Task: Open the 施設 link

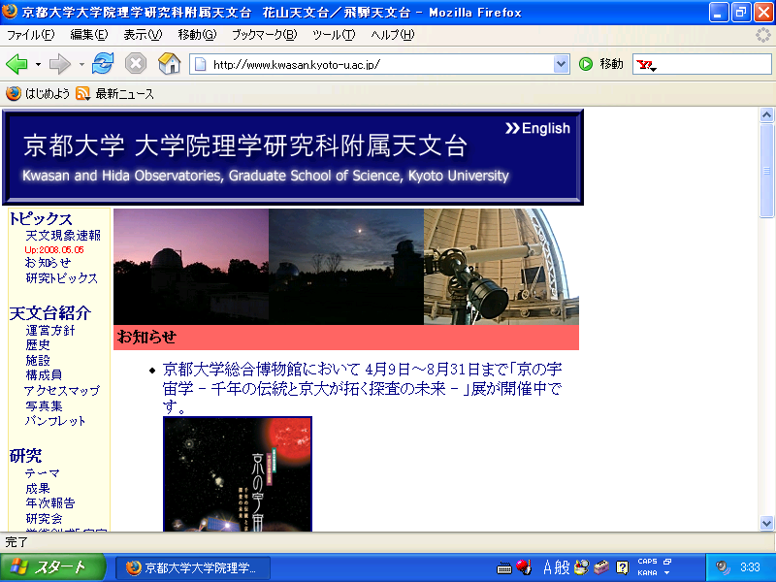Action: [x=38, y=360]
